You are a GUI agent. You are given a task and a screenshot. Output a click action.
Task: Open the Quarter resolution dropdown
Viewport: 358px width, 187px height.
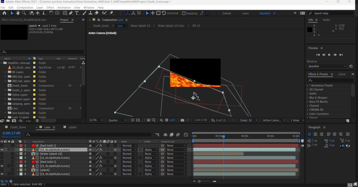117,120
